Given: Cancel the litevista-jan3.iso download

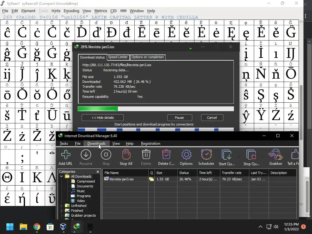Looking at the screenshot, I should 212,118.
